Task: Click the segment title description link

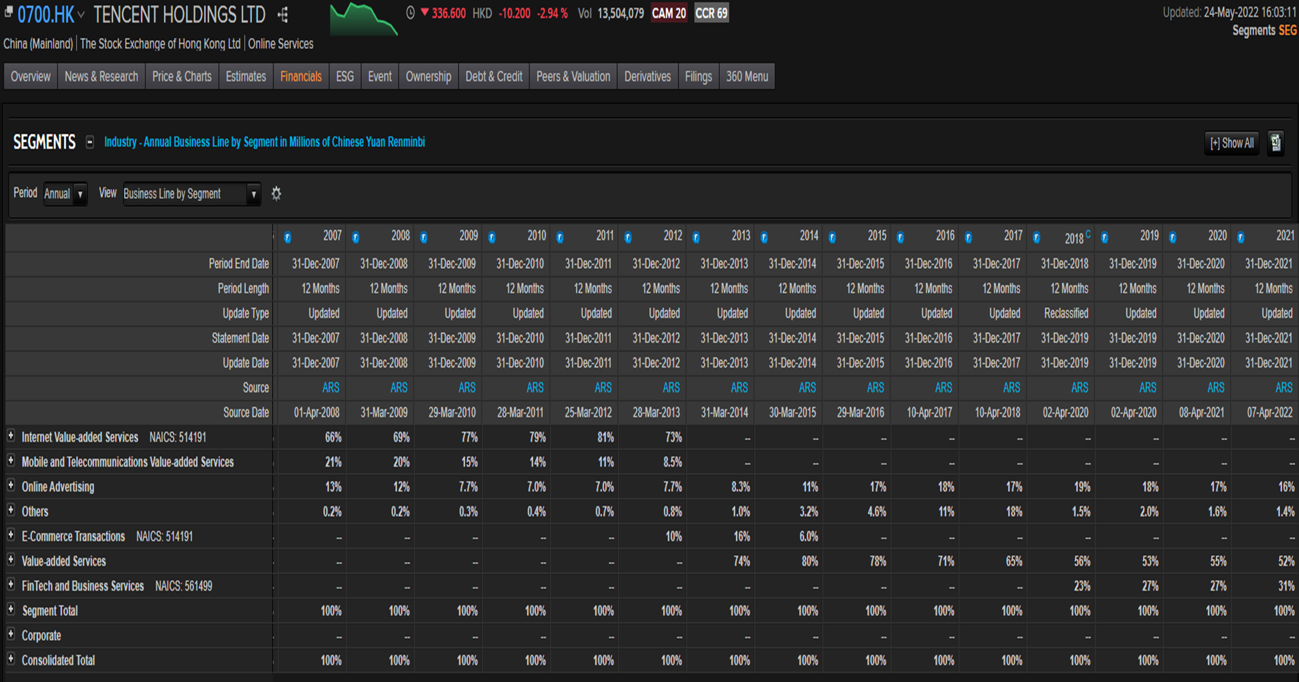Action: pyautogui.click(x=264, y=142)
